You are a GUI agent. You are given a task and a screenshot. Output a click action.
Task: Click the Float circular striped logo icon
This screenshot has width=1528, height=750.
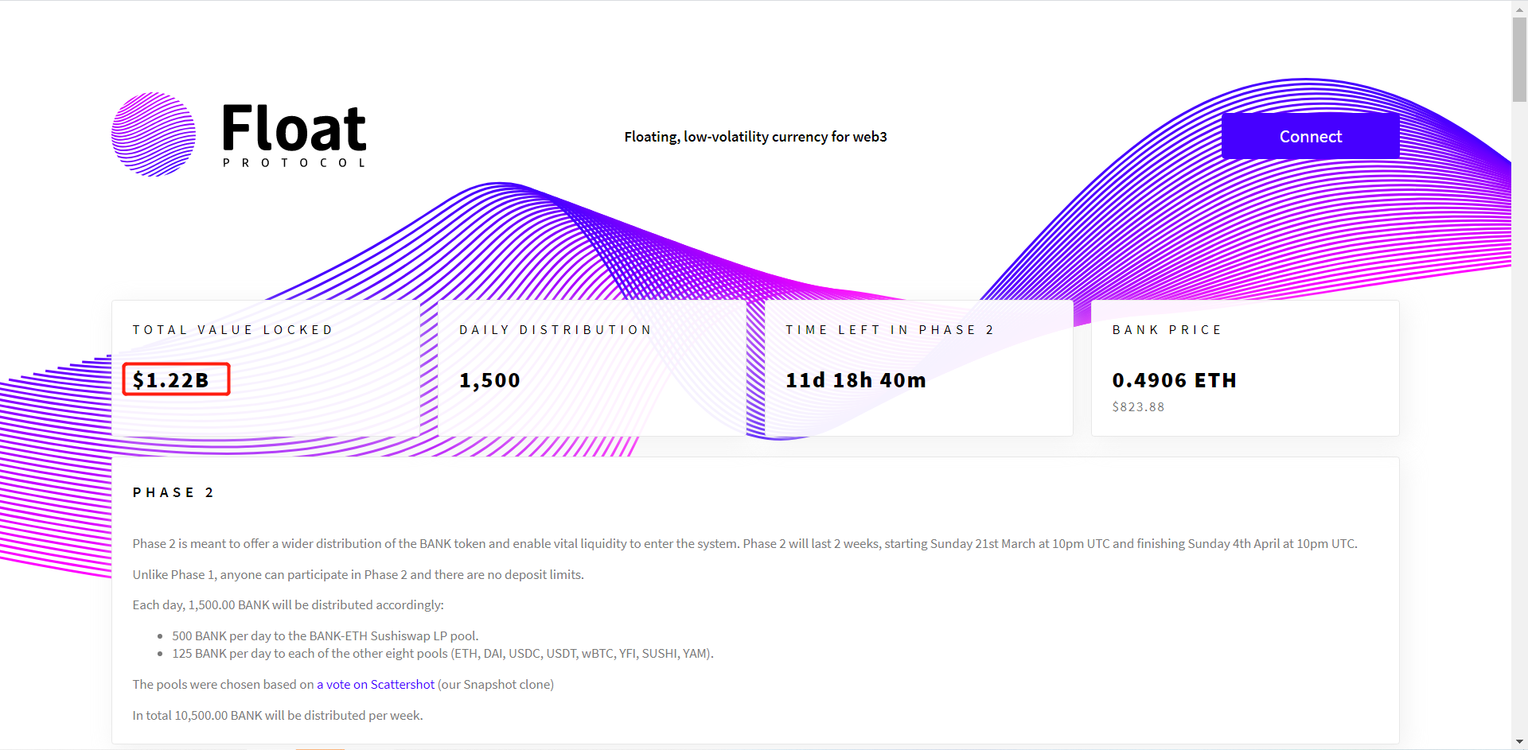coord(154,134)
